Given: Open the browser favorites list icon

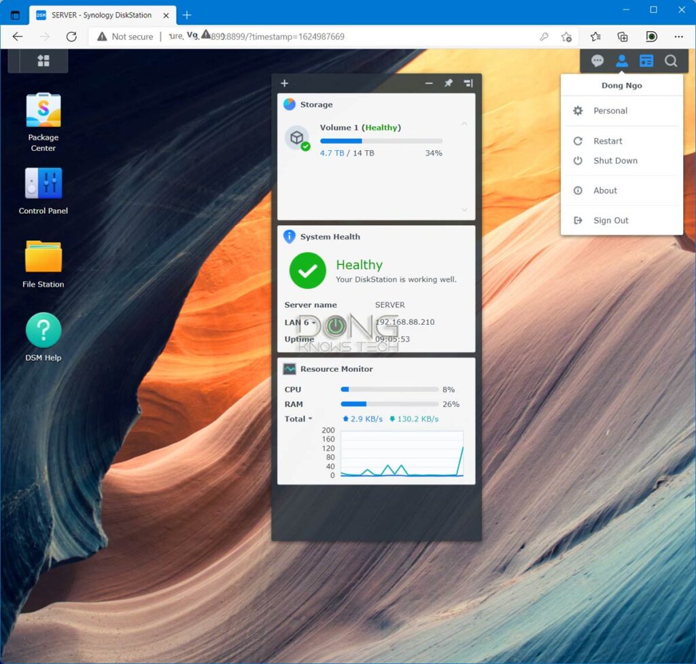Looking at the screenshot, I should (595, 37).
